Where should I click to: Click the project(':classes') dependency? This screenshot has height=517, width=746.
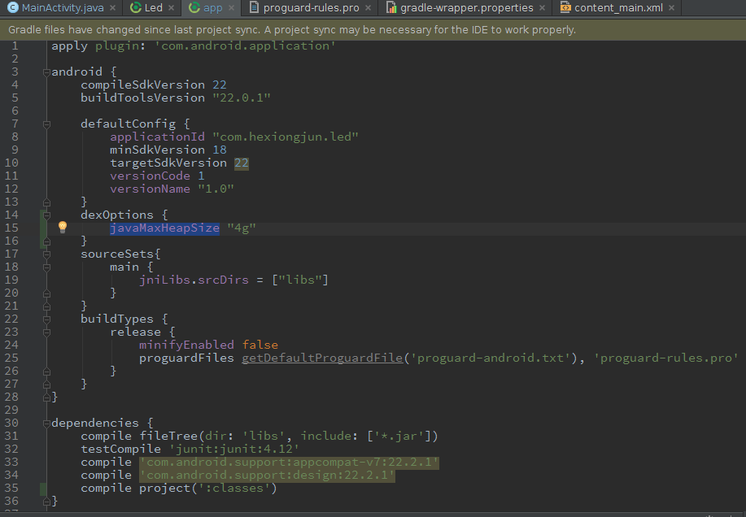(208, 488)
